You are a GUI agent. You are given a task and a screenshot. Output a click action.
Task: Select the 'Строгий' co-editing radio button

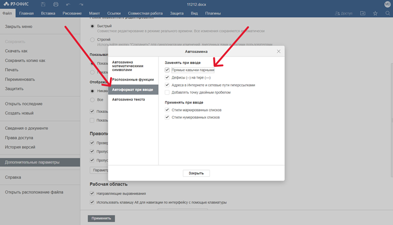93,39
